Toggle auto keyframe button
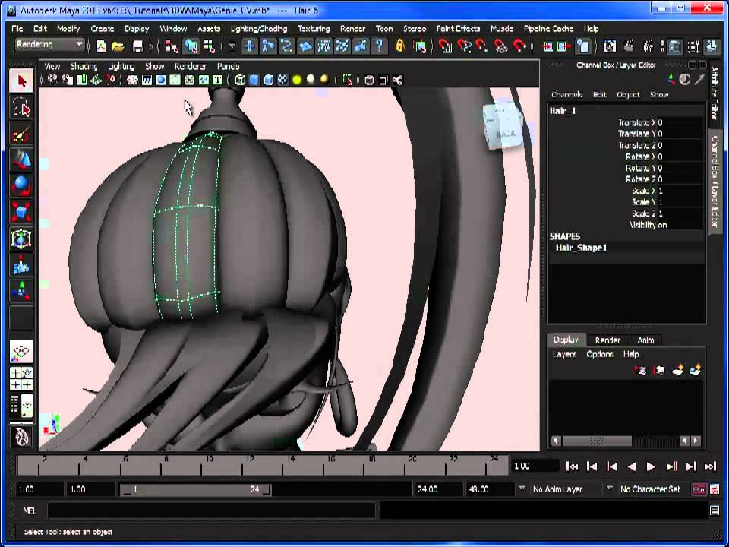This screenshot has width=729, height=547. point(699,489)
